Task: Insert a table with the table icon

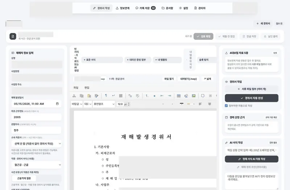Action: tap(179, 96)
